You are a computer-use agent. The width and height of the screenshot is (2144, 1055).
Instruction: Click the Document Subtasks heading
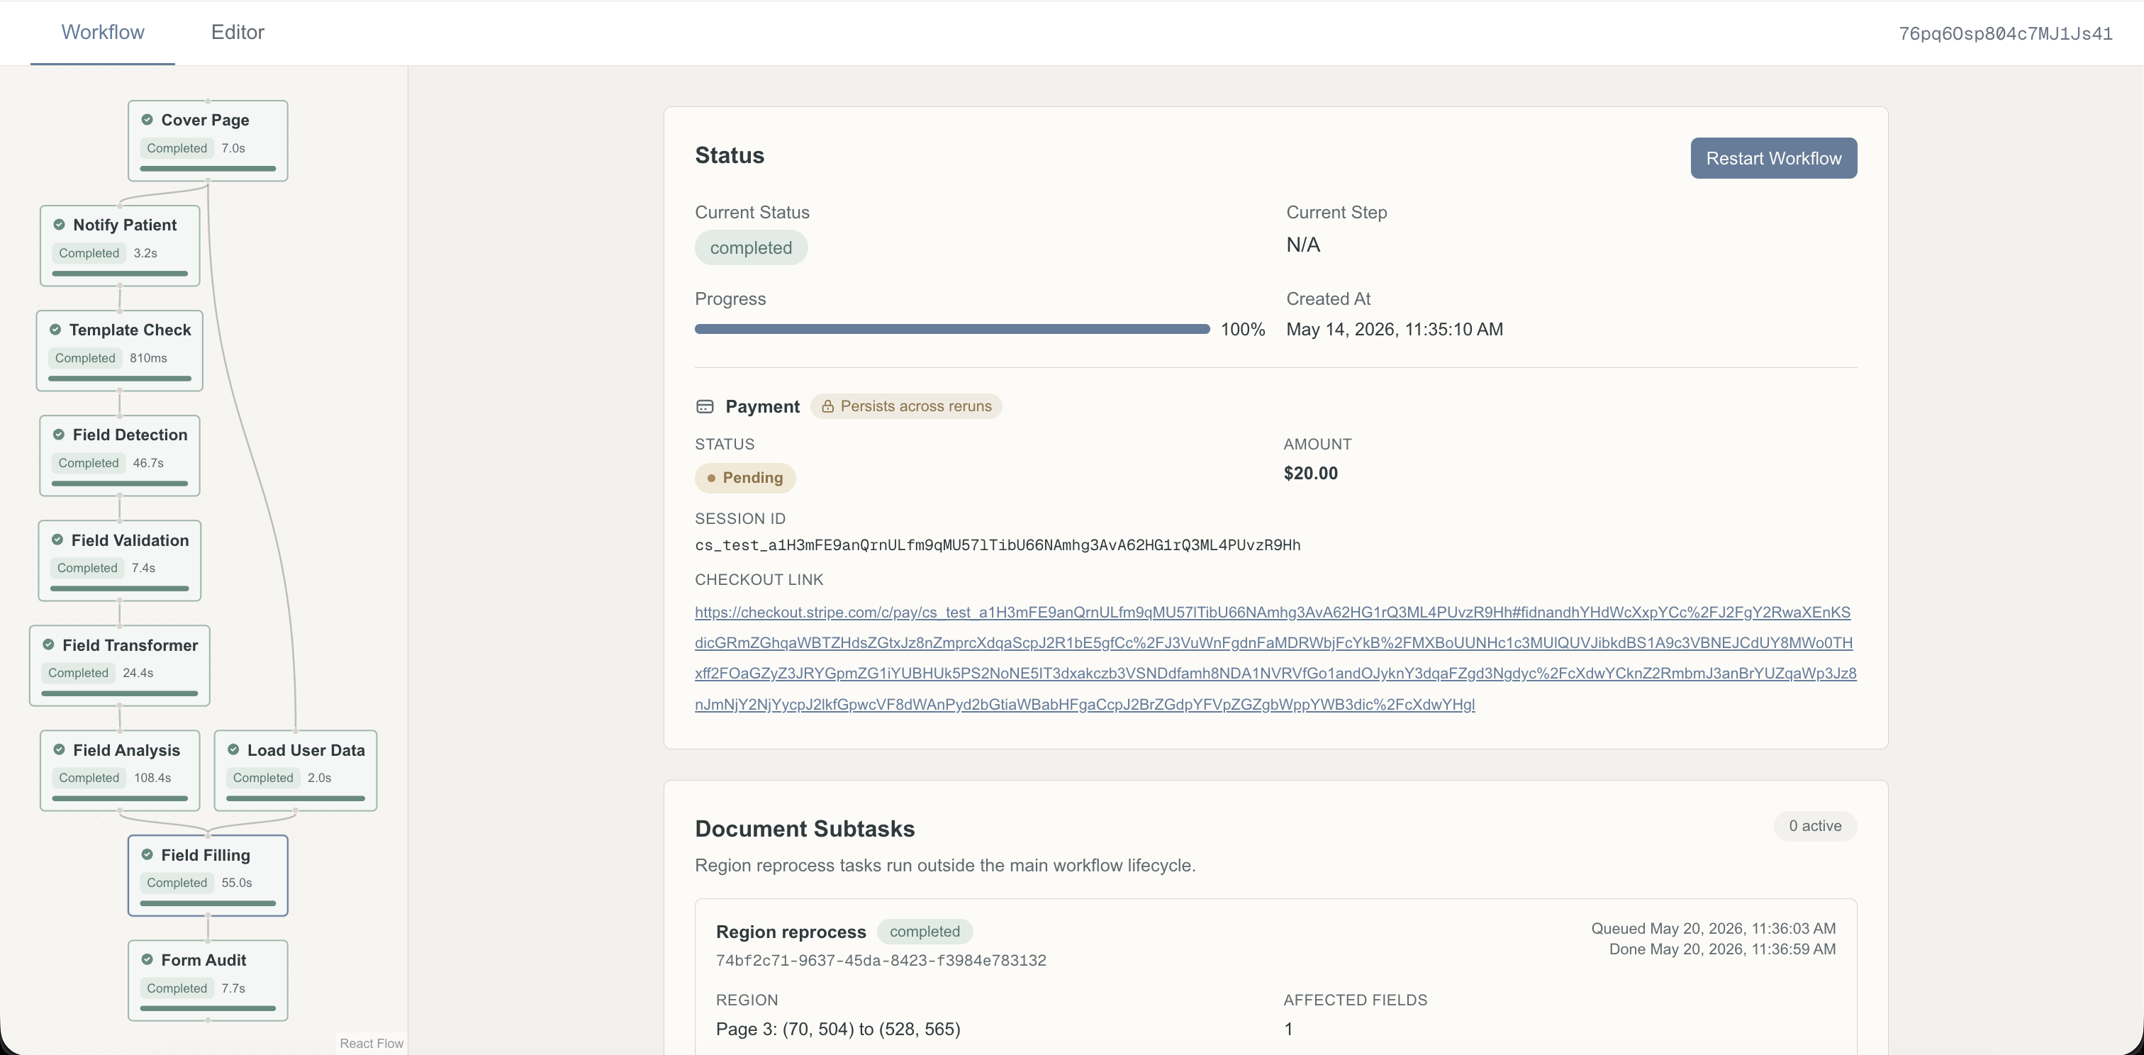pyautogui.click(x=805, y=829)
